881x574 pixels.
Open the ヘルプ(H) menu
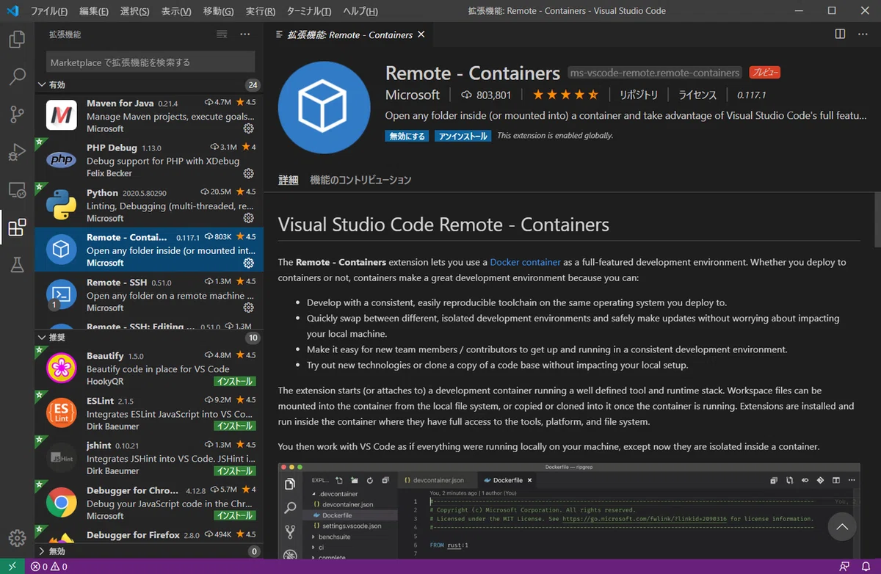pos(360,11)
